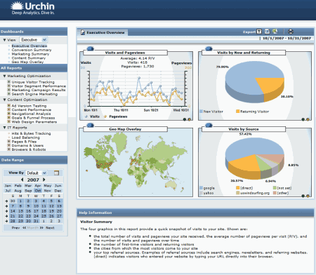Expand Visitor Segment Performance node
Screen dimensions: 316x275
[x=8, y=86]
